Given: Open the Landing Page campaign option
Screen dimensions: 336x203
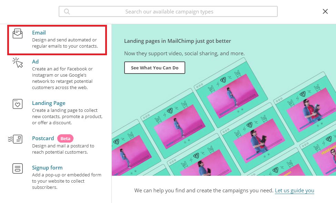Looking at the screenshot, I should pyautogui.click(x=49, y=103).
